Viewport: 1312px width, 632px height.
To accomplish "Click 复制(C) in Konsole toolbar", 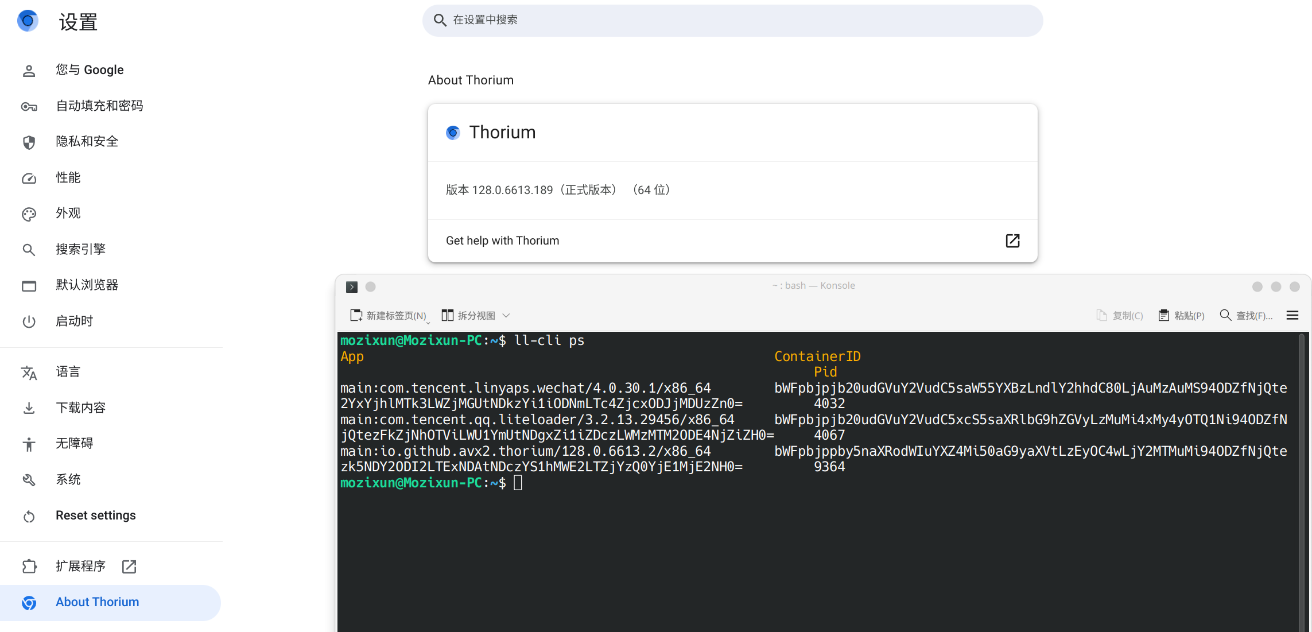I will [x=1119, y=316].
